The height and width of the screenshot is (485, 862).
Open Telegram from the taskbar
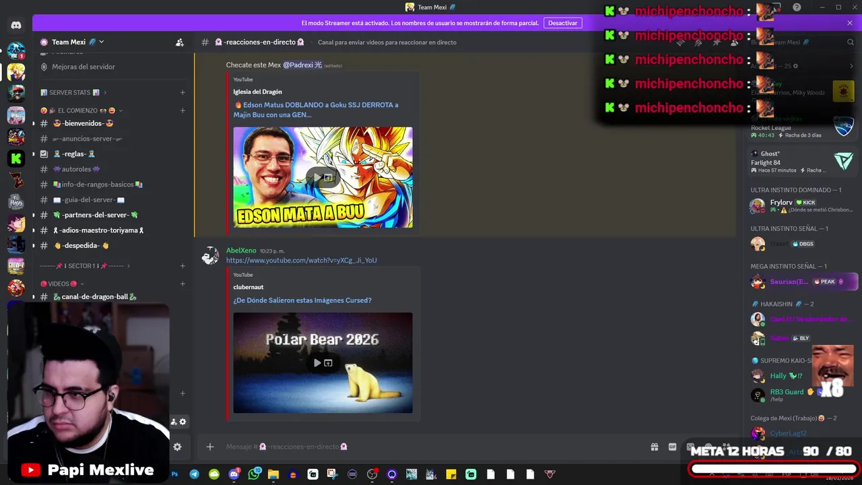coord(195,474)
